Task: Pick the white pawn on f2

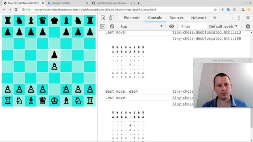Action: [66, 90]
